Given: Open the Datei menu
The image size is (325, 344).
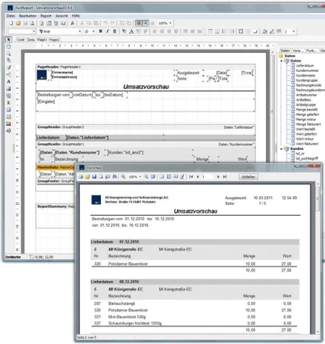Looking at the screenshot, I should click(11, 16).
